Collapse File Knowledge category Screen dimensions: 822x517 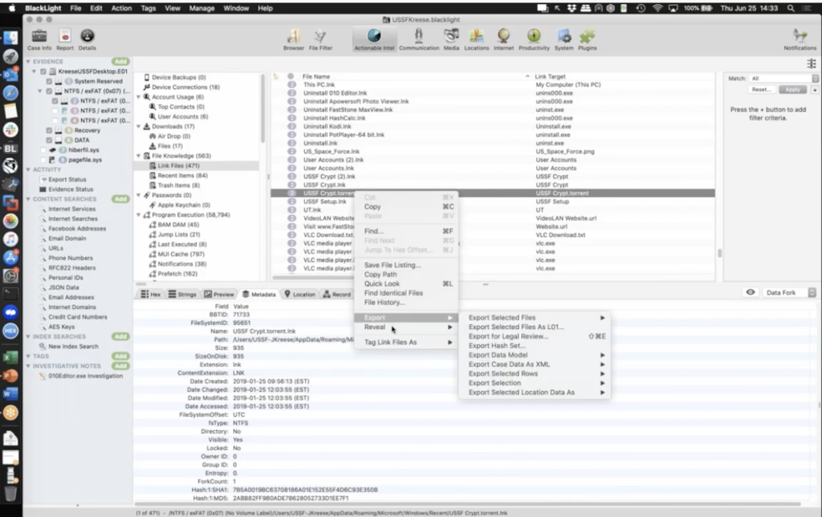coord(139,156)
